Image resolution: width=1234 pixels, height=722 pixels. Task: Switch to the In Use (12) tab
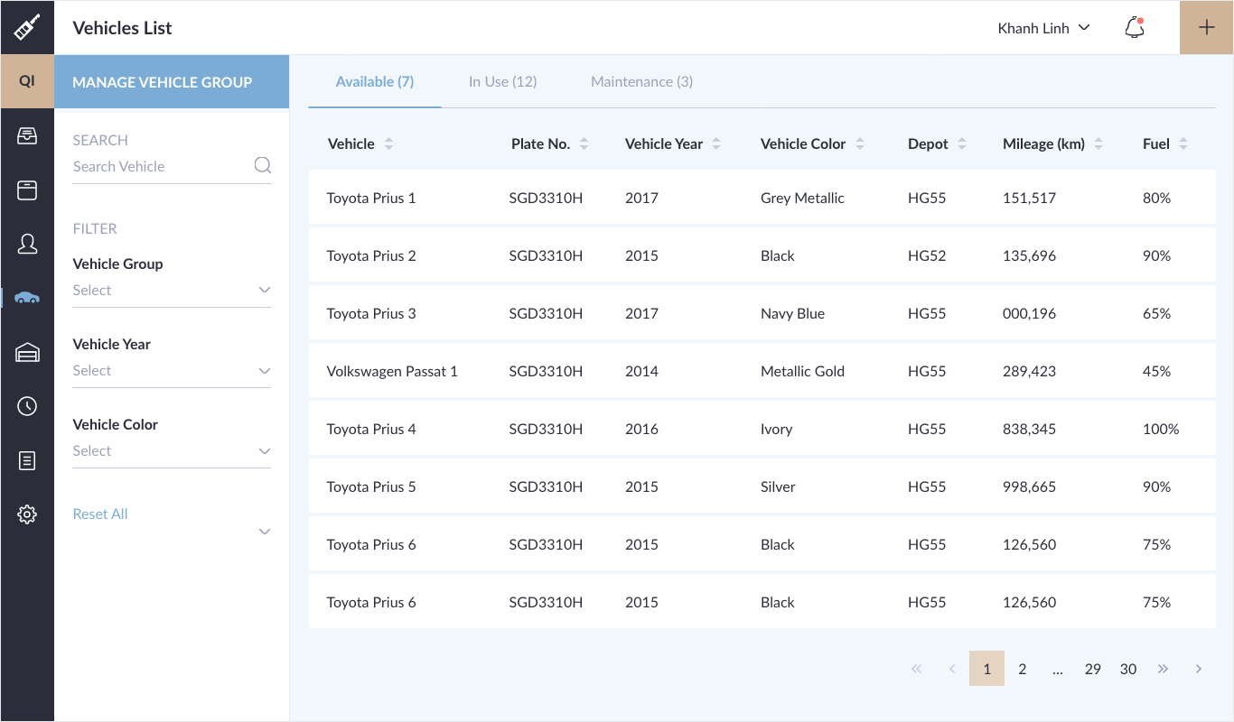(x=502, y=81)
